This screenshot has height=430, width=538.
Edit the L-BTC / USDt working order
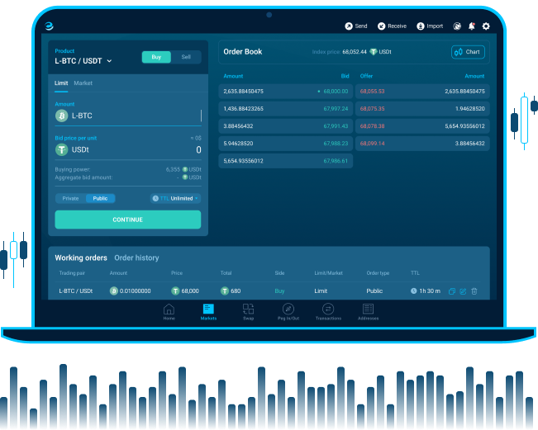pyautogui.click(x=463, y=291)
